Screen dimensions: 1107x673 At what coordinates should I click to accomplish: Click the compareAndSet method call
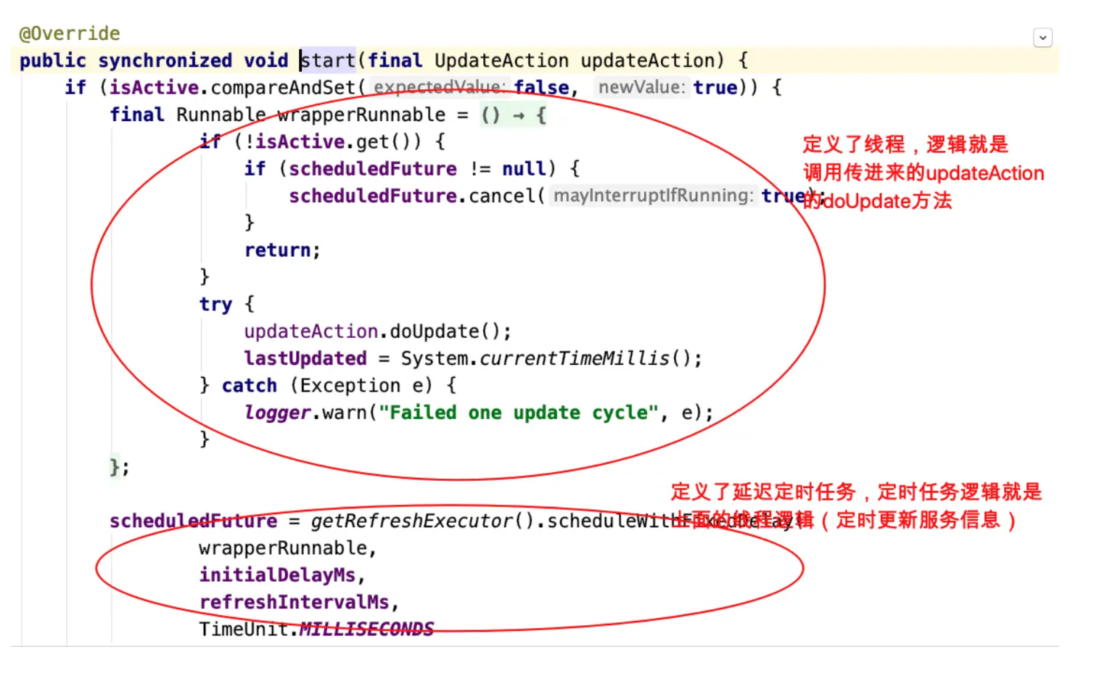(x=283, y=88)
